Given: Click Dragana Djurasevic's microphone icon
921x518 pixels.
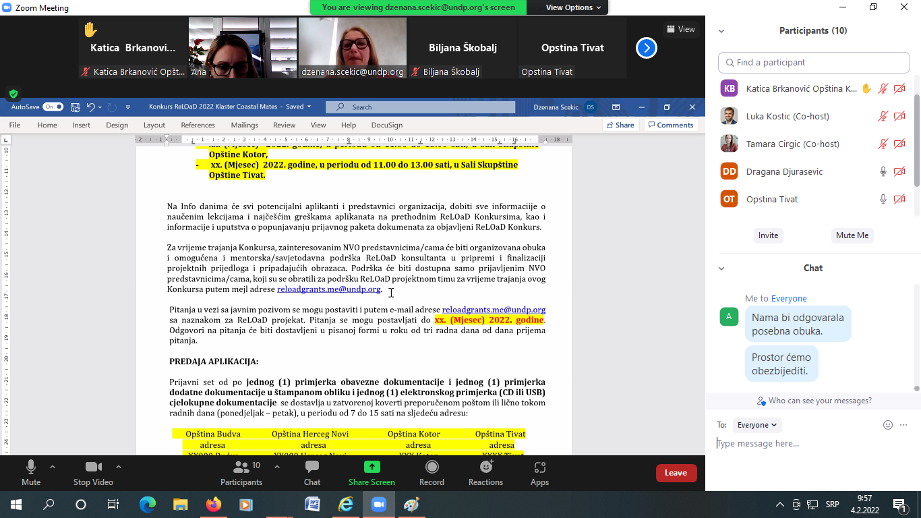Looking at the screenshot, I should tap(883, 171).
